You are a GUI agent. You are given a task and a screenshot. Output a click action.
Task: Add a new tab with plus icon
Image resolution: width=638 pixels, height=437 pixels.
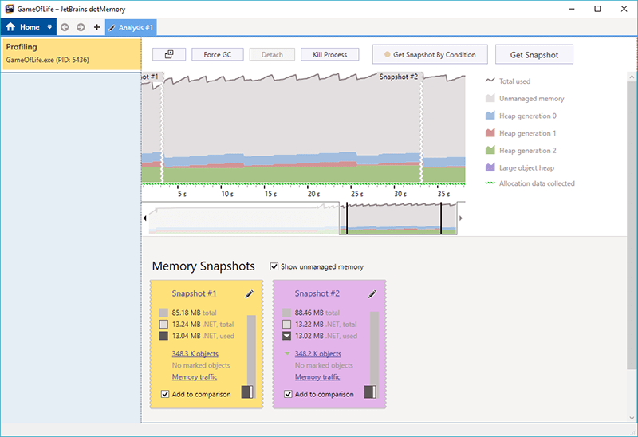pos(96,27)
